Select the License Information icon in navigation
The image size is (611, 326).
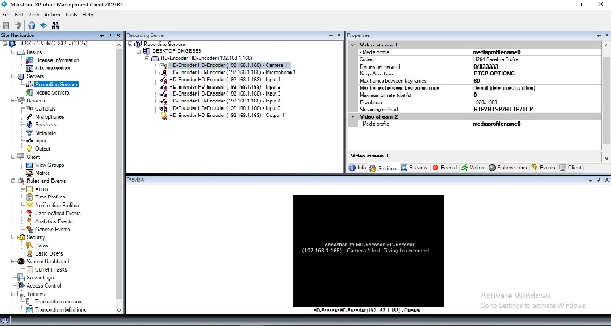[x=29, y=60]
